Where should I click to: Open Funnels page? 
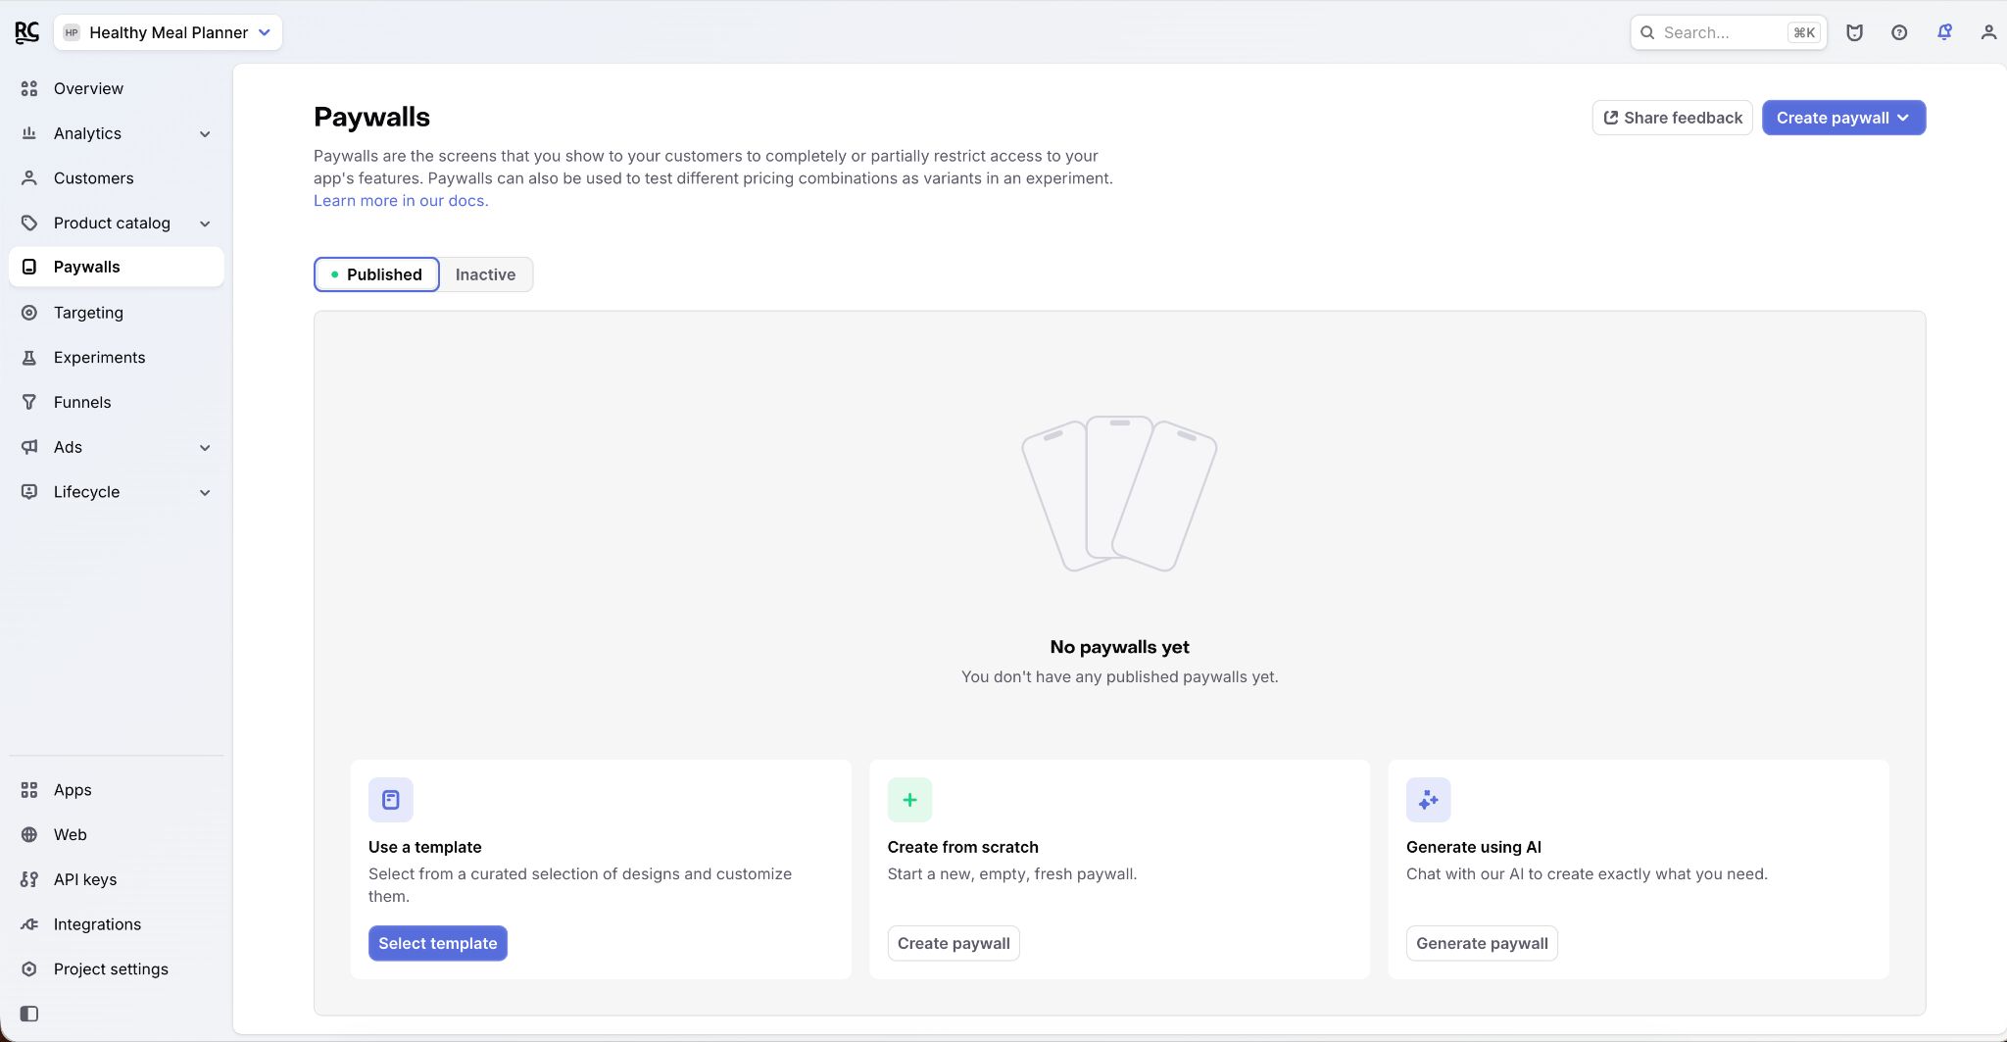[117, 402]
